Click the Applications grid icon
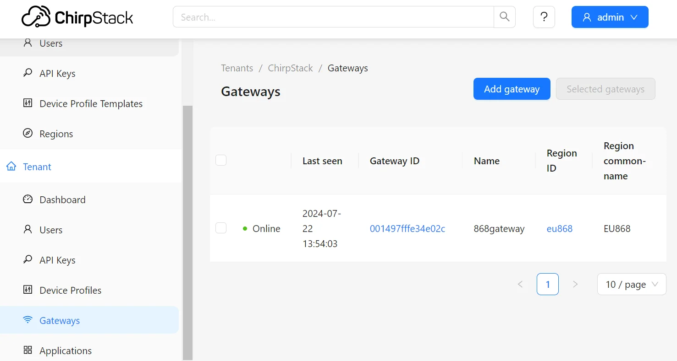The height and width of the screenshot is (361, 677). (28, 350)
